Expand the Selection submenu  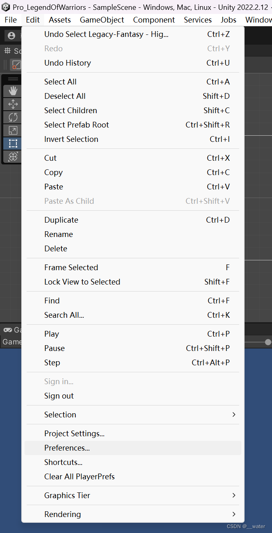[139, 415]
